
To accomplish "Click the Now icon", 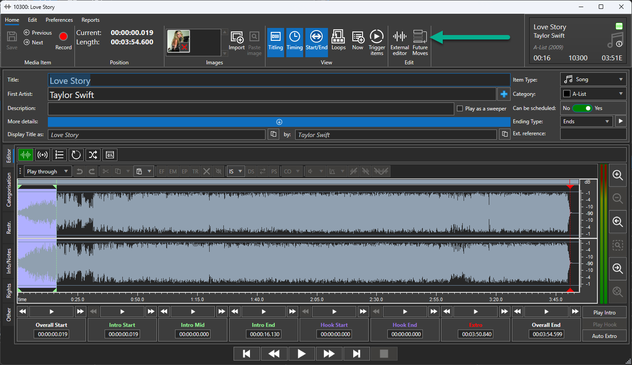I will click(358, 41).
